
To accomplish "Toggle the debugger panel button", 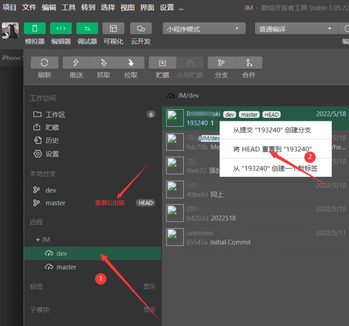I will pos(87,28).
